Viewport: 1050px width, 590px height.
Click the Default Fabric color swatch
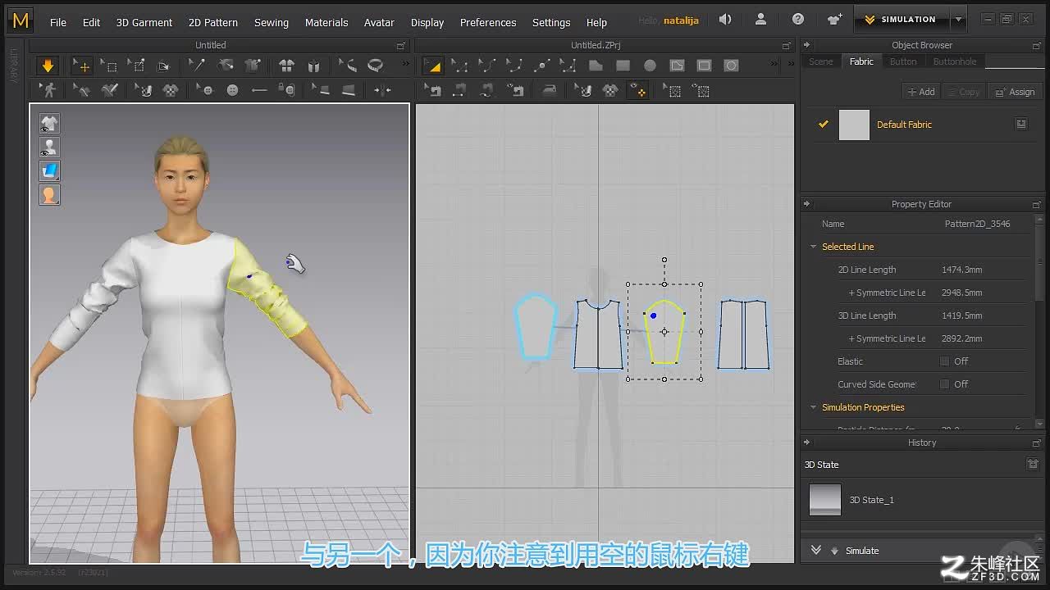[854, 125]
